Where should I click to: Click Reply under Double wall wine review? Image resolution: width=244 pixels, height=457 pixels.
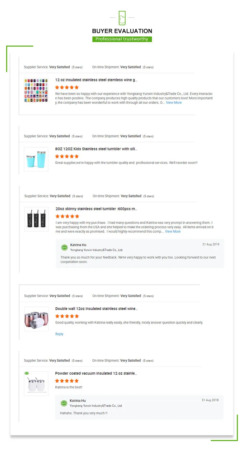(59, 334)
